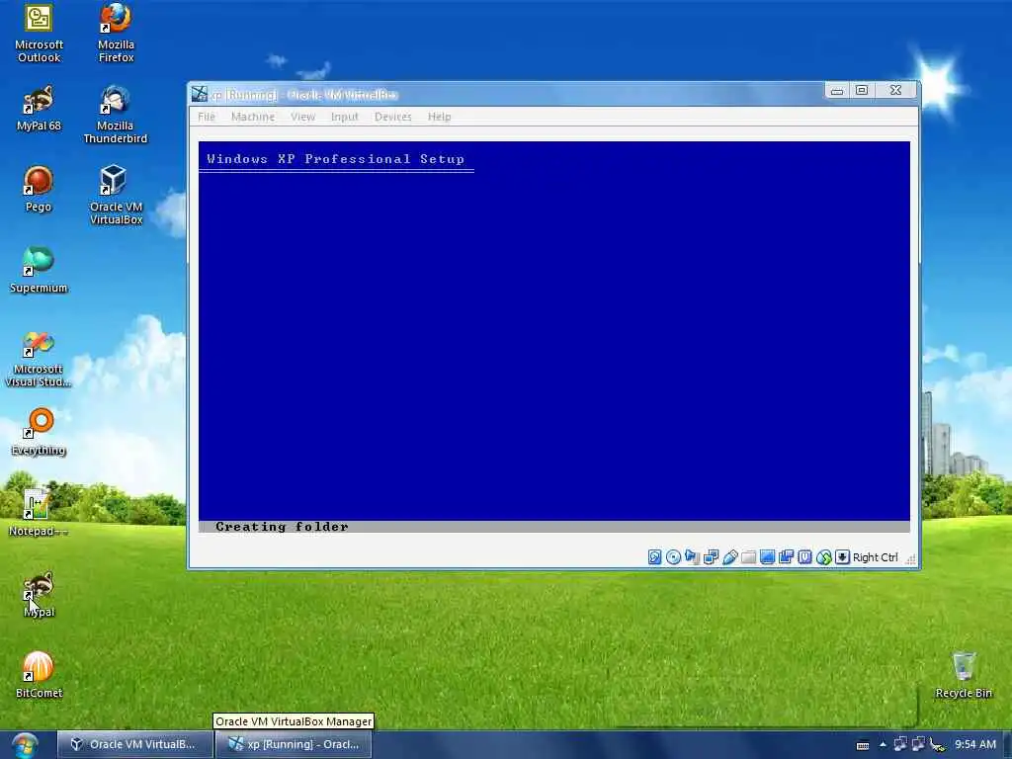
Task: Click the audio status icon in VirtualBox
Action: (x=692, y=557)
